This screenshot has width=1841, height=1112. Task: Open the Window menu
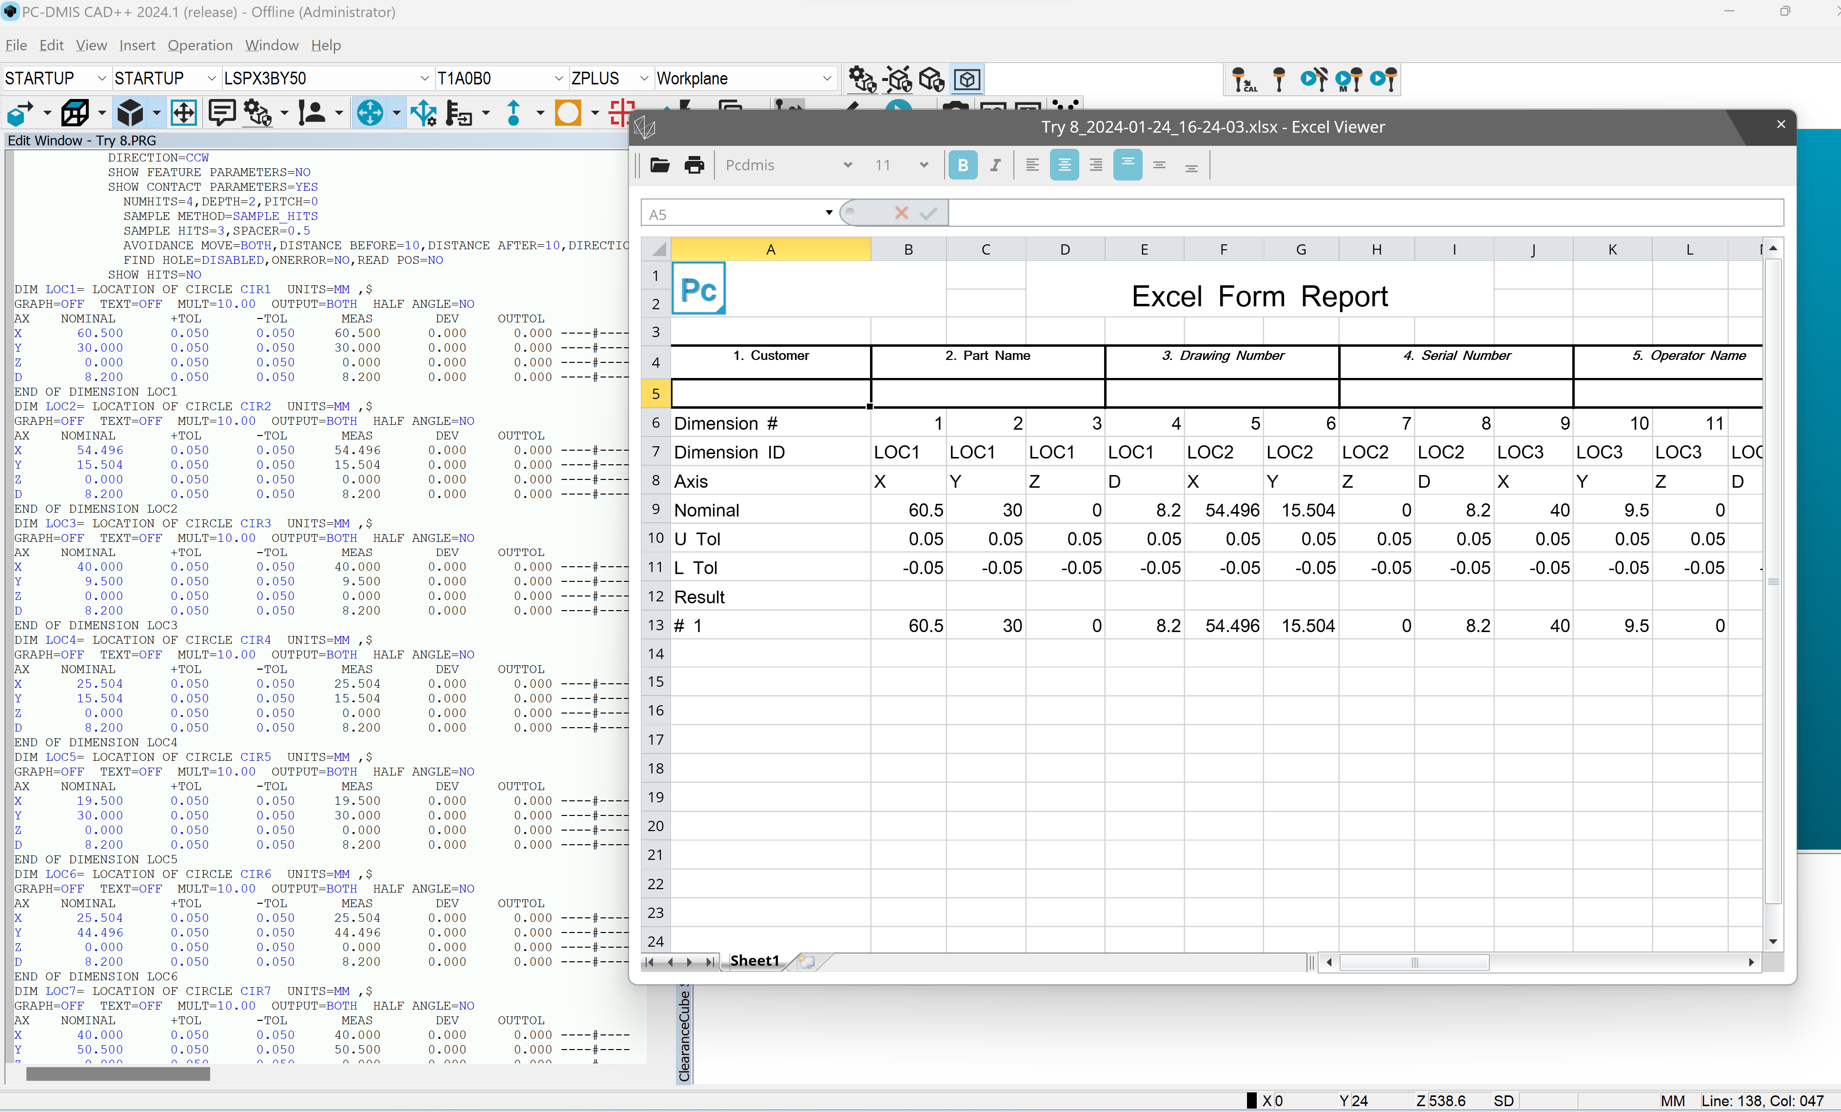272,45
